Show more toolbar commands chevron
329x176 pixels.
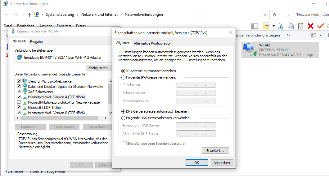pyautogui.click(x=289, y=35)
